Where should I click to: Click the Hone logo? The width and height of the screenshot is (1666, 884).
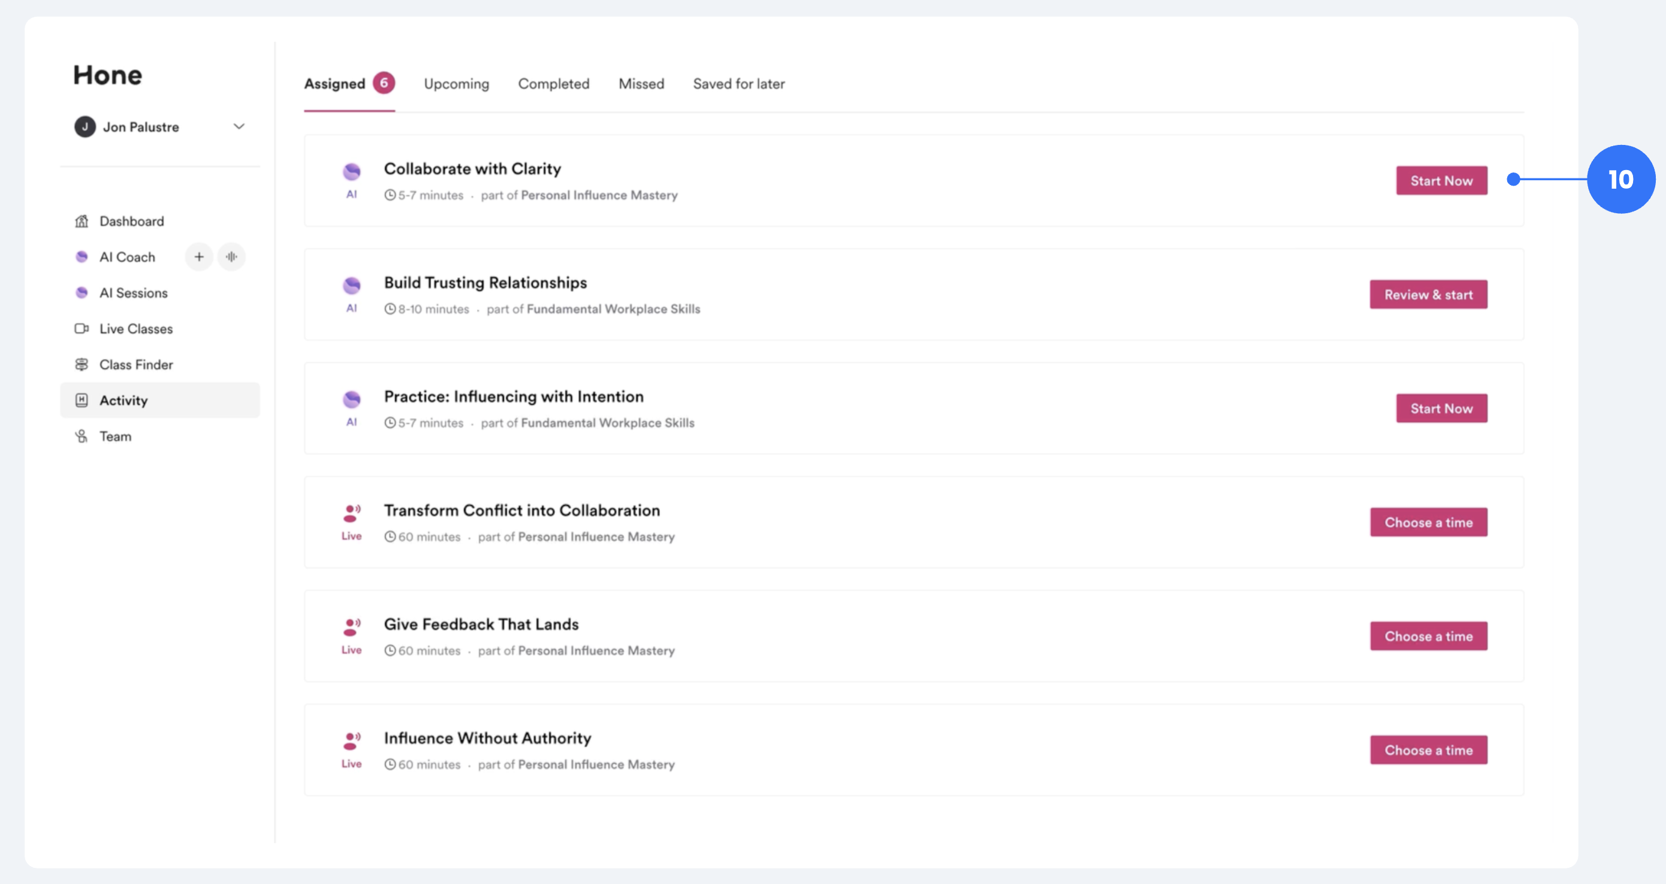(107, 75)
